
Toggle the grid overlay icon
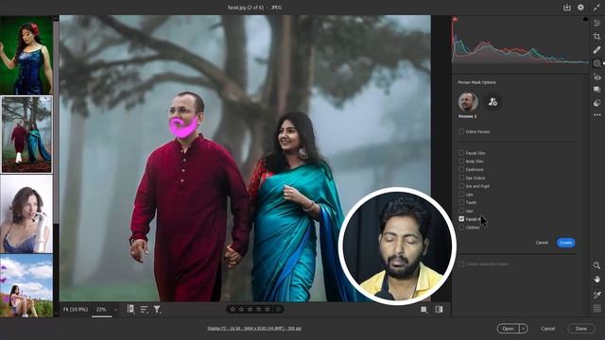click(x=596, y=309)
